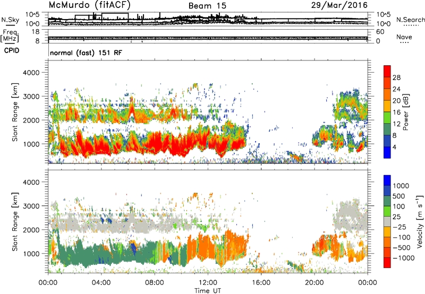
Task: Click the 'Velocity [m s-1]' colorbar label
Action: coord(420,221)
